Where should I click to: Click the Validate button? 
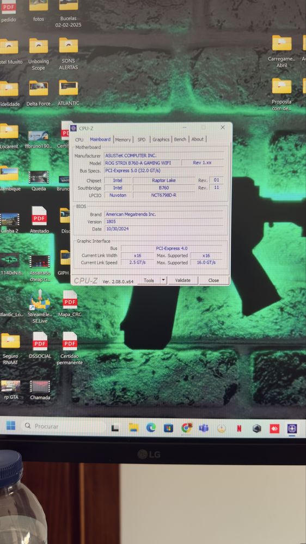click(183, 280)
